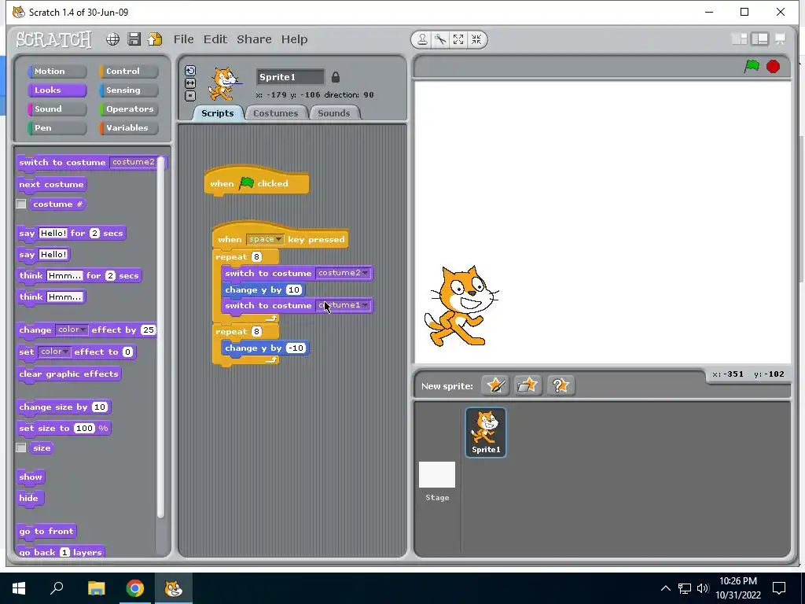Open costume1 dropdown in script block
Image resolution: width=805 pixels, height=604 pixels.
(343, 305)
